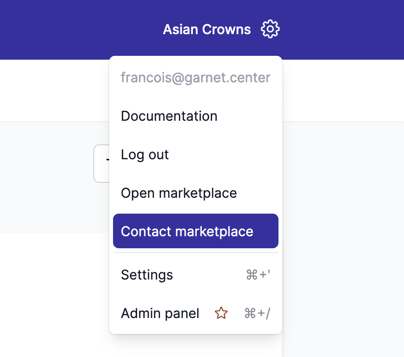Viewport: 404px width, 357px height.
Task: Open the Admin panel menu item
Action: click(x=160, y=313)
